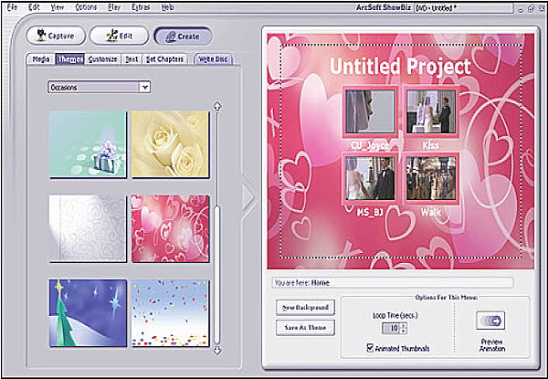Open the Extras menu
Screen dimensions: 548x379
pyautogui.click(x=140, y=6)
